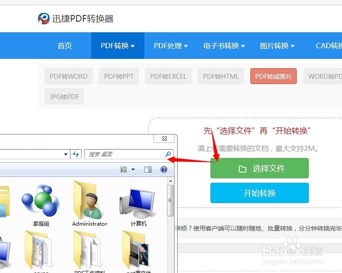
Task: Select PDF转成图片 conversion option
Action: point(273,76)
